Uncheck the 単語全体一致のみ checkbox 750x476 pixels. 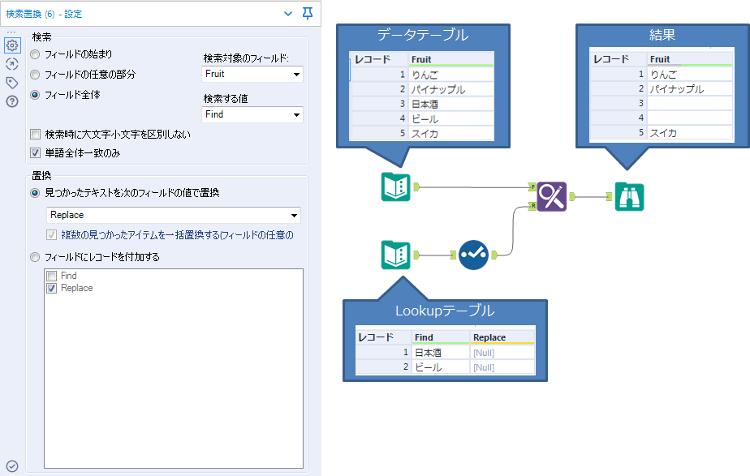[x=35, y=152]
